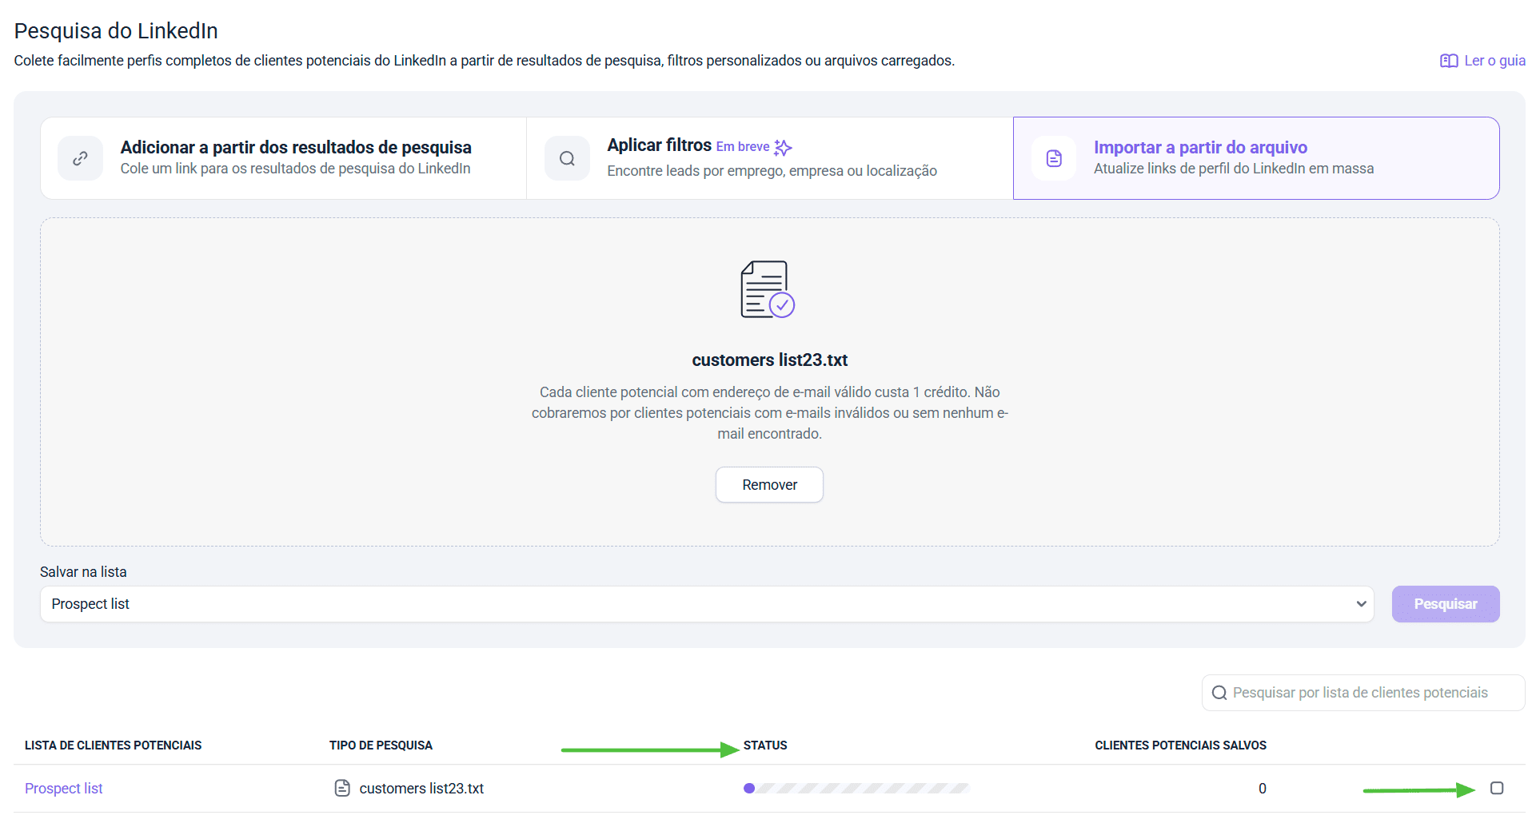Click the open book guide icon
Image resolution: width=1540 pixels, height=827 pixels.
pos(1448,61)
